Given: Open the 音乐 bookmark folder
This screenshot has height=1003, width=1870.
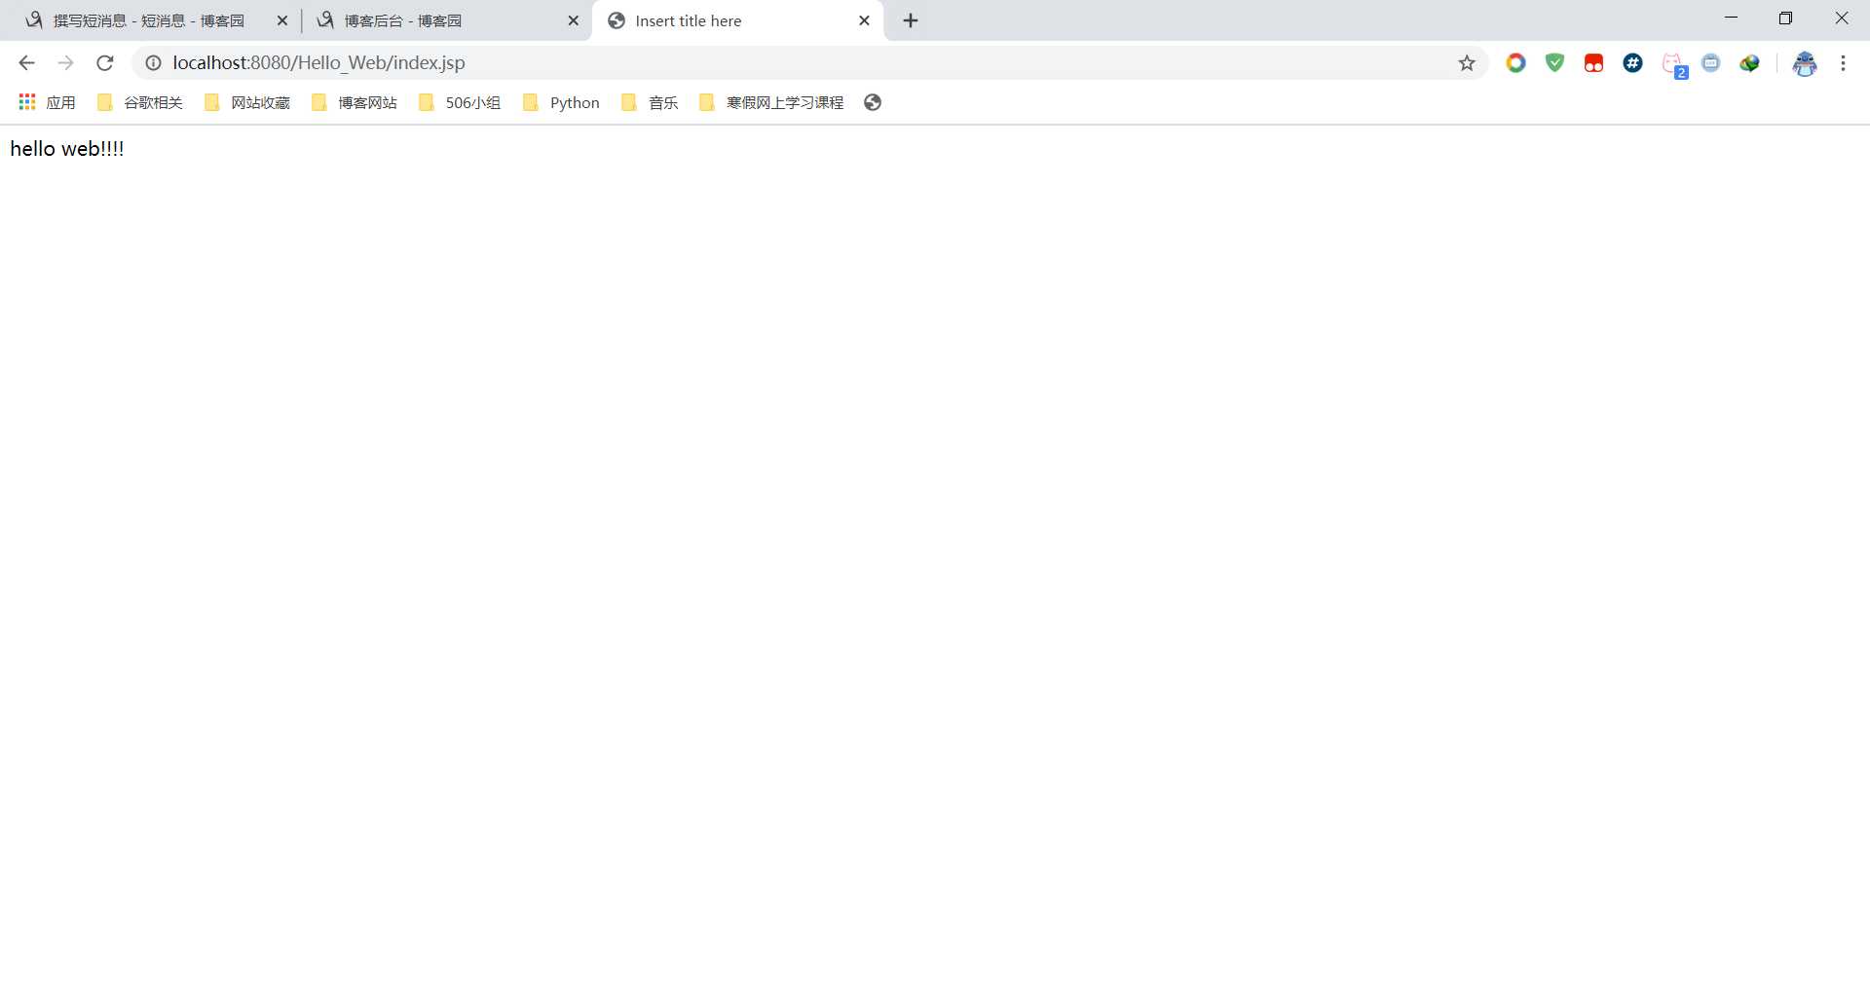Looking at the screenshot, I should (650, 102).
